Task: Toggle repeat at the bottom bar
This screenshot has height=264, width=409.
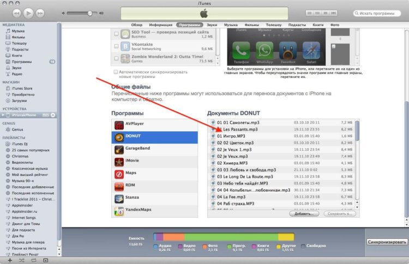Action: click(x=34, y=260)
